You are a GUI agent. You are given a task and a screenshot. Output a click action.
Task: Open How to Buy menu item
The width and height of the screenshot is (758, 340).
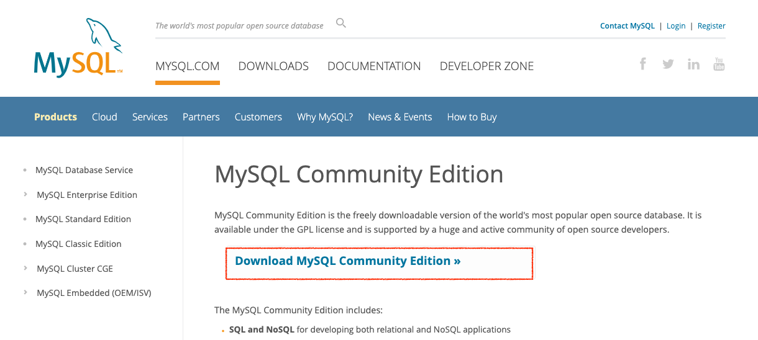click(x=472, y=117)
